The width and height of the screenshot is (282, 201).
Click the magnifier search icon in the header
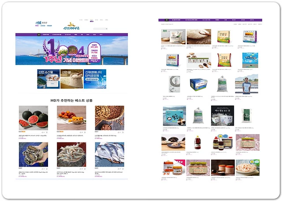pyautogui.click(x=106, y=29)
